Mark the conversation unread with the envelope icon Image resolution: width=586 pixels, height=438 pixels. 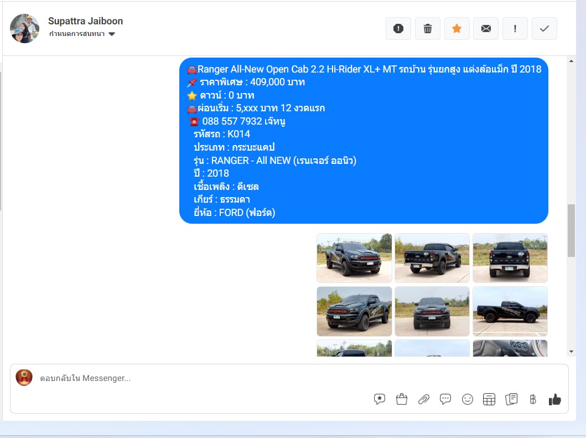tap(486, 28)
